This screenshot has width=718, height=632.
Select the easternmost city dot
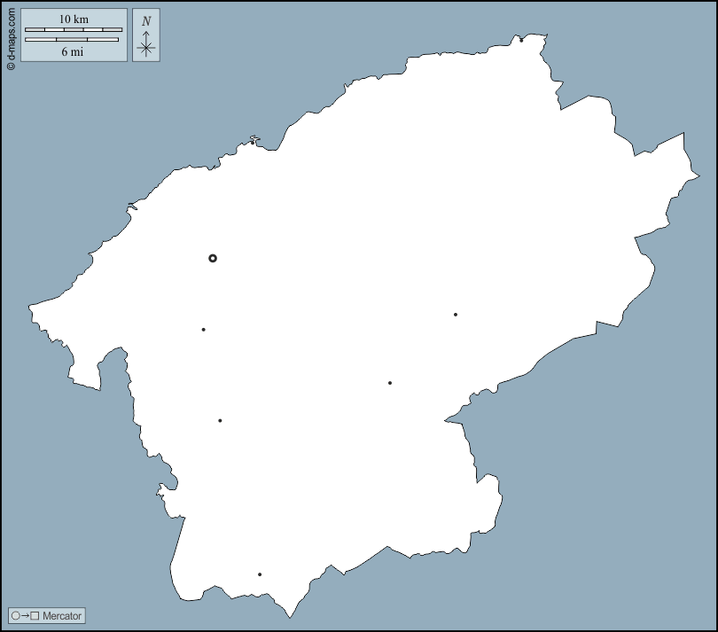[x=456, y=315]
